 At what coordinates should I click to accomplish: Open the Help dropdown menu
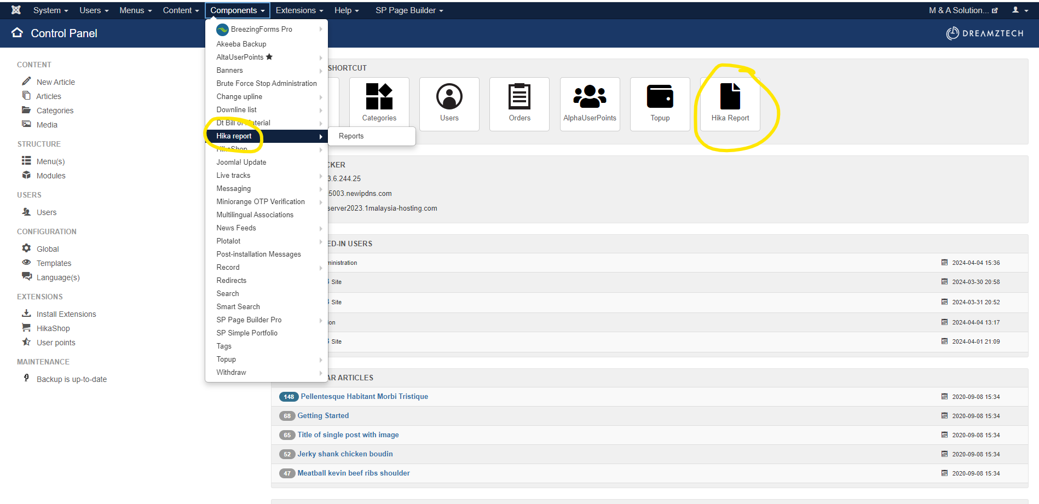point(347,10)
